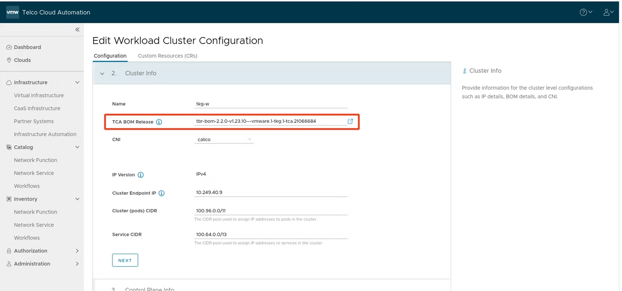Collapse the sidebar with the double-chevron icon
The height and width of the screenshot is (291, 622).
77,29
